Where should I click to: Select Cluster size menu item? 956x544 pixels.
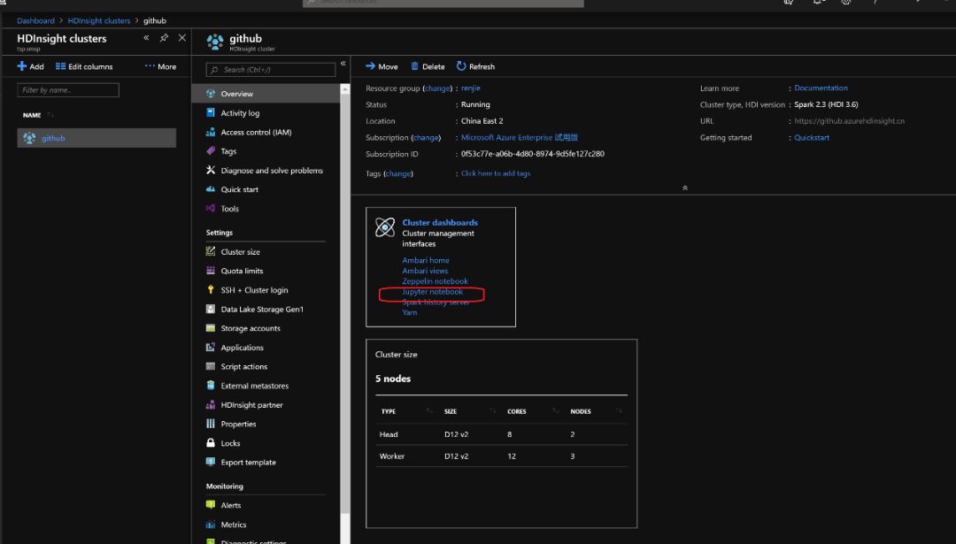(x=240, y=252)
